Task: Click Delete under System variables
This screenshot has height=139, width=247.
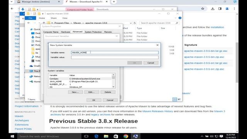Action: pyautogui.click(x=108, y=92)
